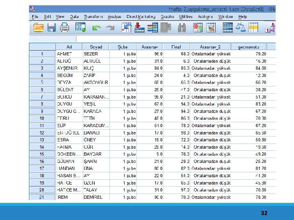The image size is (294, 220).
Task: Click the grayed Run descriptive statistics icon
Action: (166, 28)
